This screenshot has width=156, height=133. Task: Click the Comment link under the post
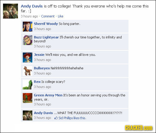coord(48,16)
